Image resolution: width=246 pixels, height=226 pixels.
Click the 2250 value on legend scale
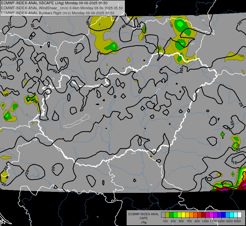(221, 221)
